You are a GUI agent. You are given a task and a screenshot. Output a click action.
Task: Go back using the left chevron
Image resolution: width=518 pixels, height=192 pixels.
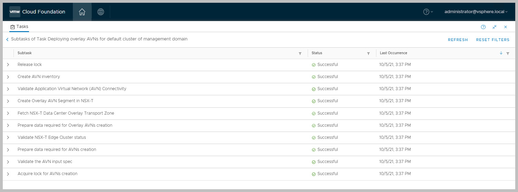pyautogui.click(x=7, y=40)
